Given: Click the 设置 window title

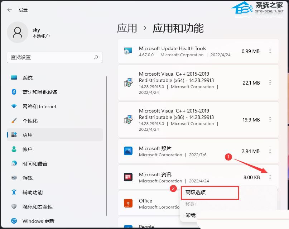Looking at the screenshot, I should pyautogui.click(x=23, y=10).
